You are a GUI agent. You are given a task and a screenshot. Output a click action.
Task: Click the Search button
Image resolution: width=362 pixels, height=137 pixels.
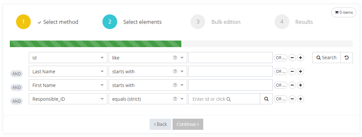click(x=326, y=58)
